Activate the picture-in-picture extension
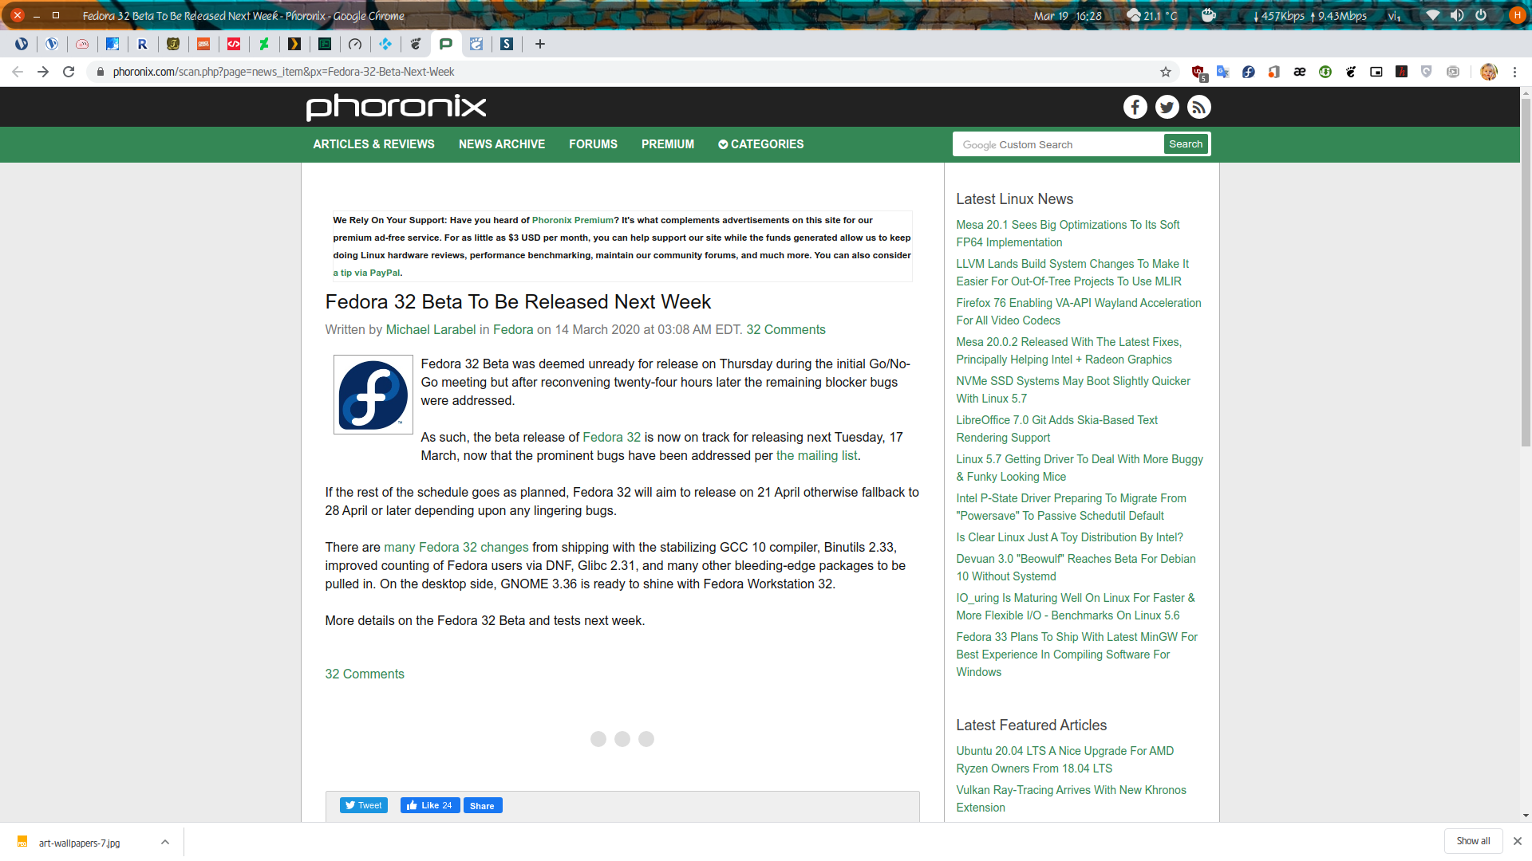Screen dimensions: 1532x861 [1376, 72]
